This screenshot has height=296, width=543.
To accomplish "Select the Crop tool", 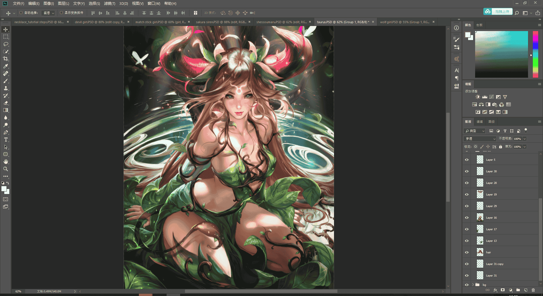I will (6, 59).
